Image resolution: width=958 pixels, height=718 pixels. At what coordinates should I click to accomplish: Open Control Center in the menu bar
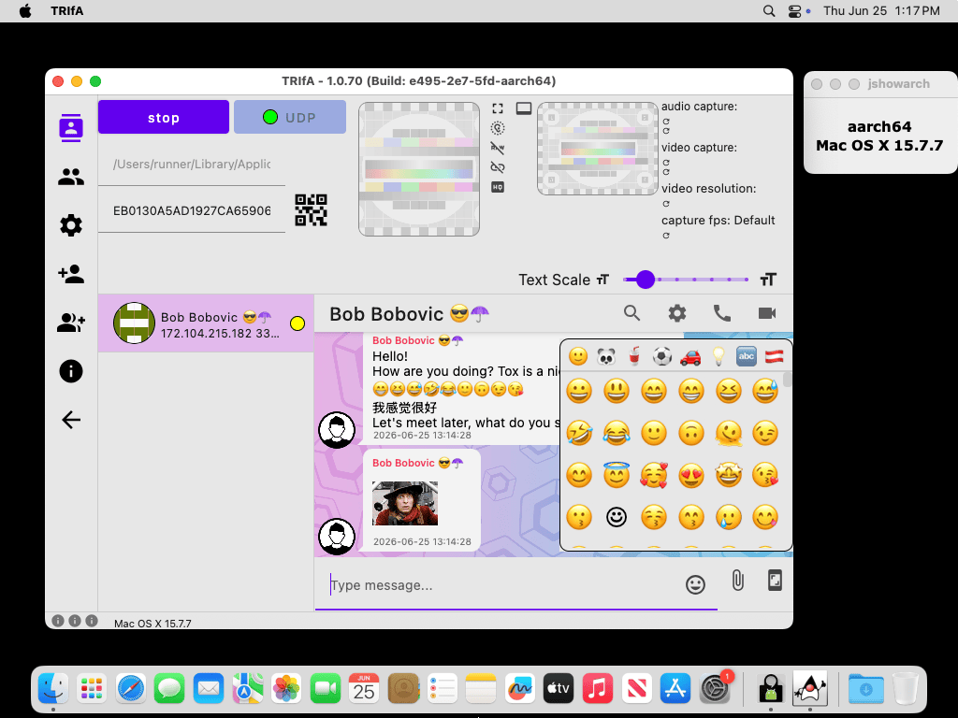[x=795, y=11]
